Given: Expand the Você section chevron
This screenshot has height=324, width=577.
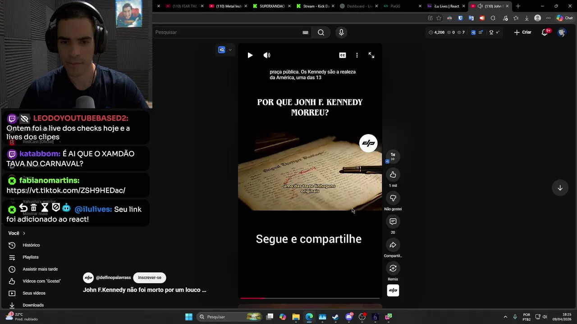Looking at the screenshot, I should tap(24, 233).
